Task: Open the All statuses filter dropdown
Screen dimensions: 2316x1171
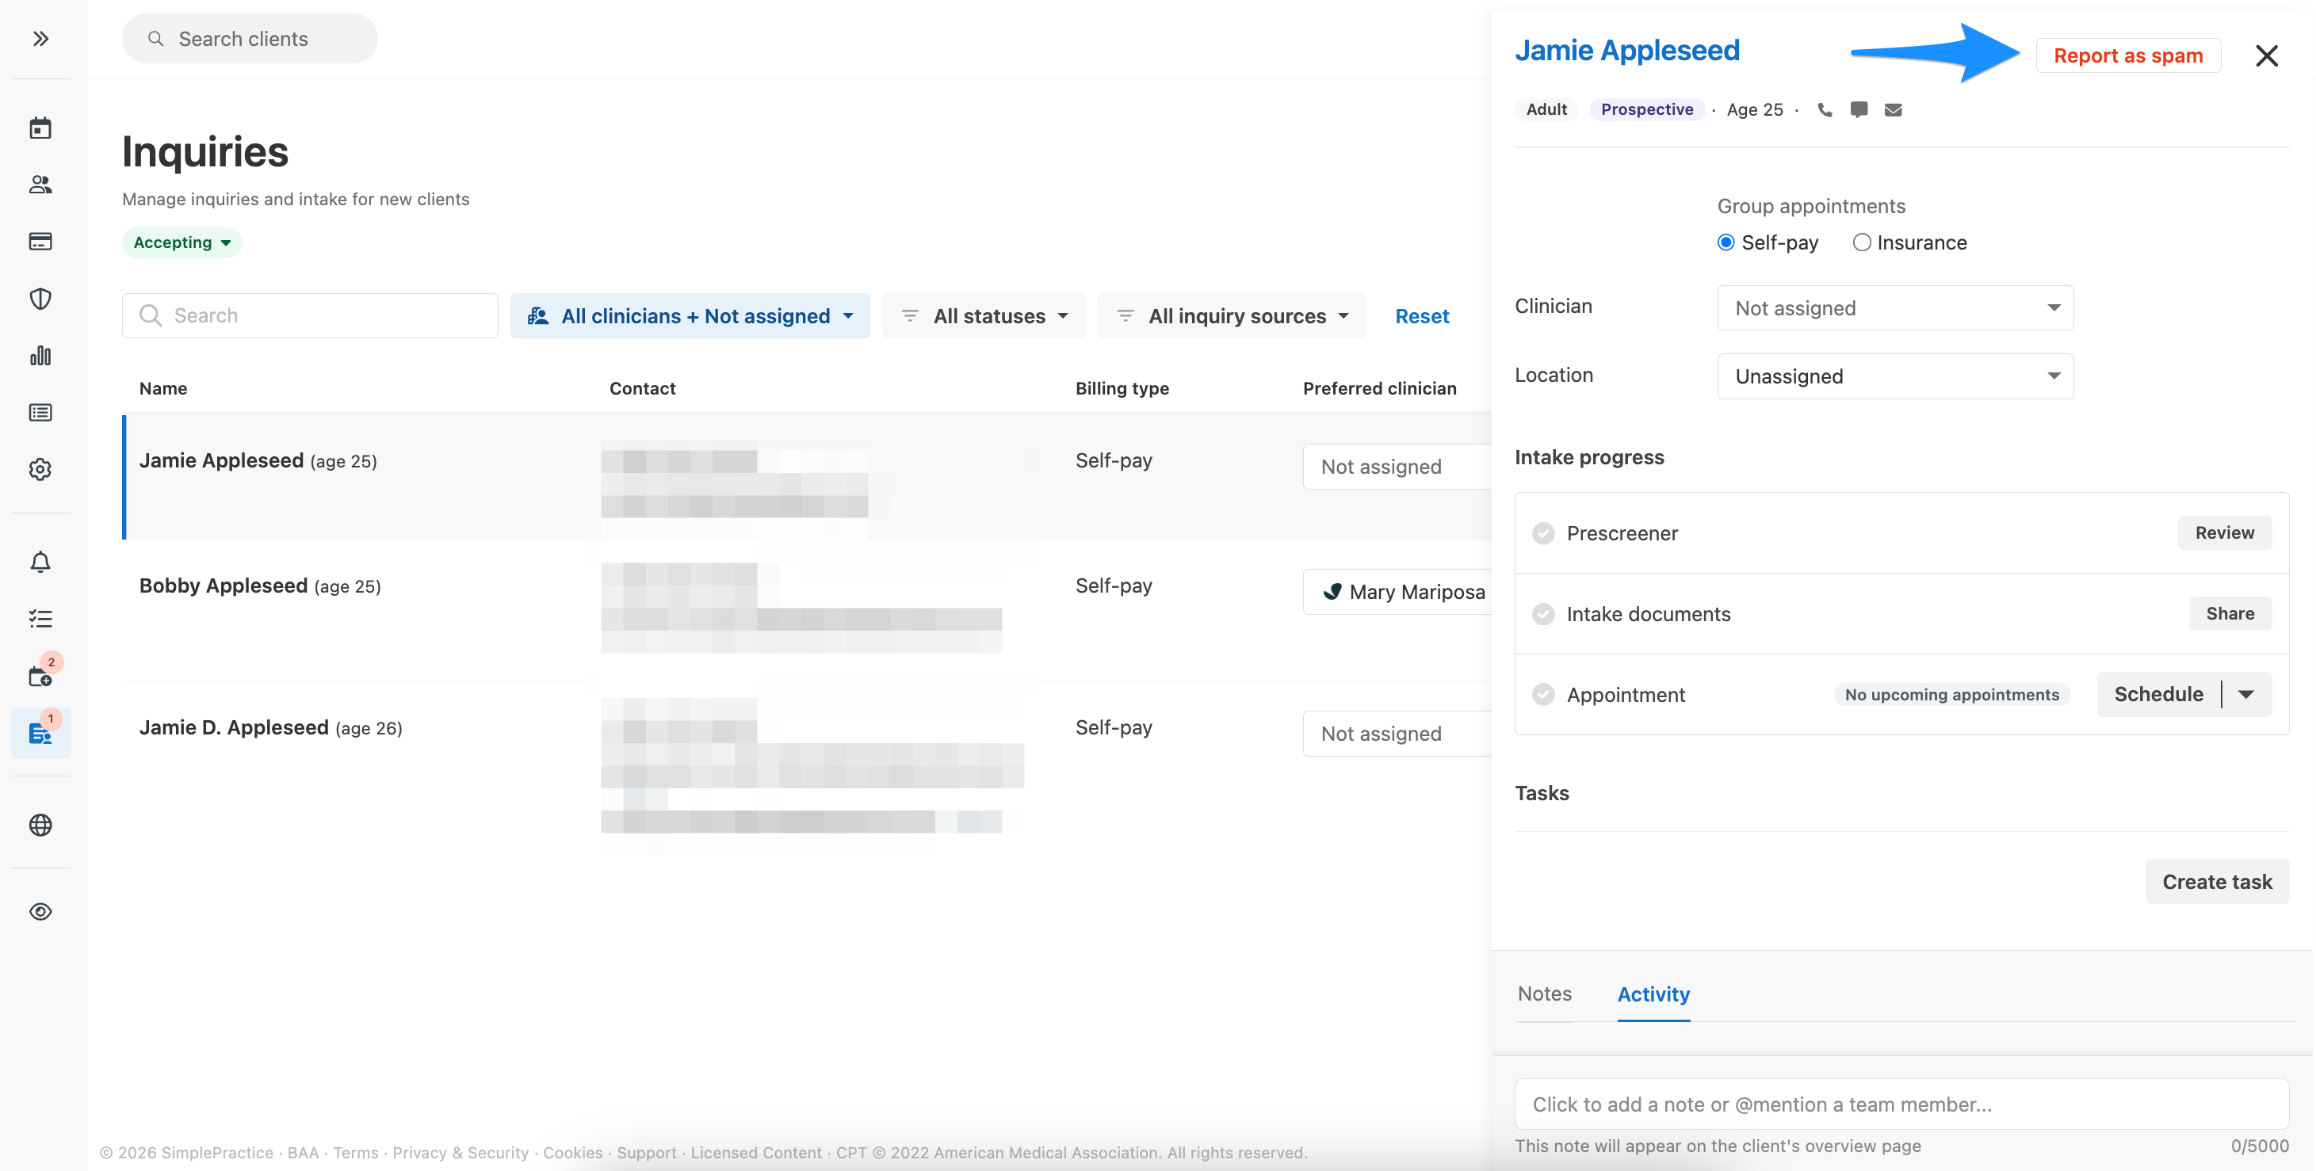Action: pyautogui.click(x=984, y=315)
